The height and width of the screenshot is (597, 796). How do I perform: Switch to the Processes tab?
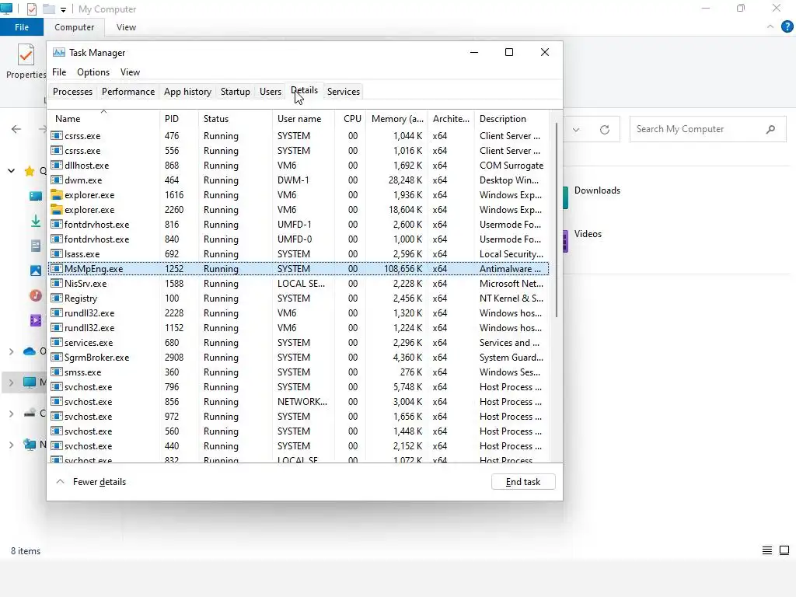click(x=72, y=92)
